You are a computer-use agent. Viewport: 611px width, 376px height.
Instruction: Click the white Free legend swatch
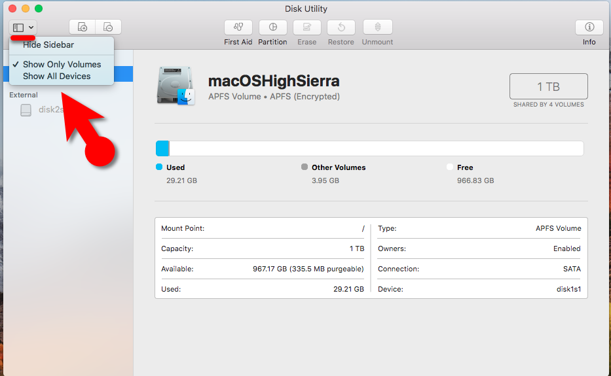tap(450, 167)
